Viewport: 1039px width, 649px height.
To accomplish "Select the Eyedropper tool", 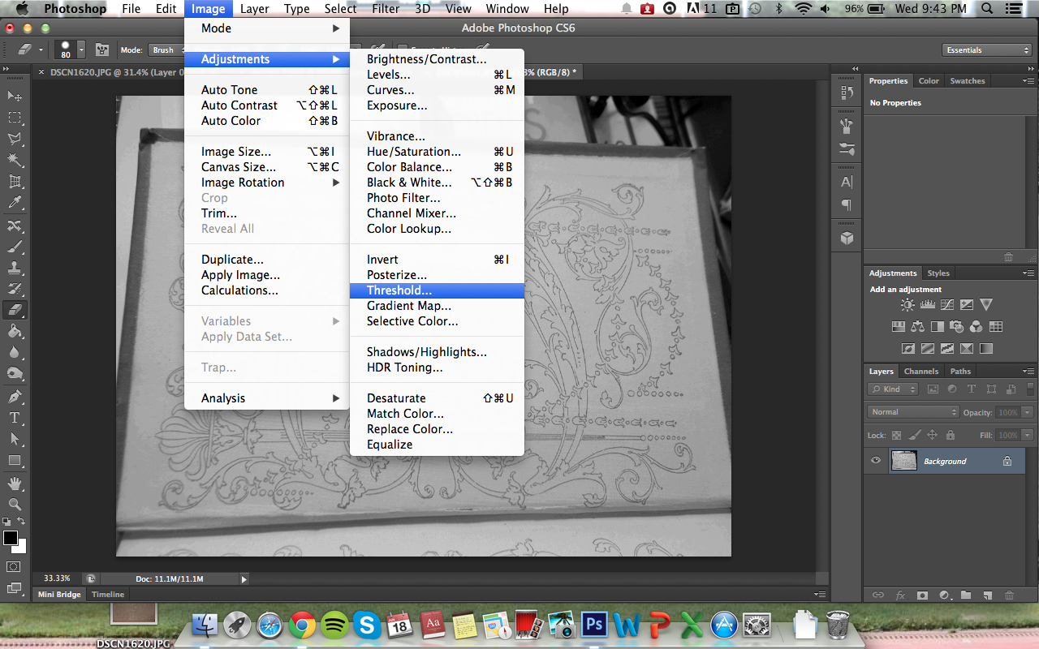I will (15, 203).
